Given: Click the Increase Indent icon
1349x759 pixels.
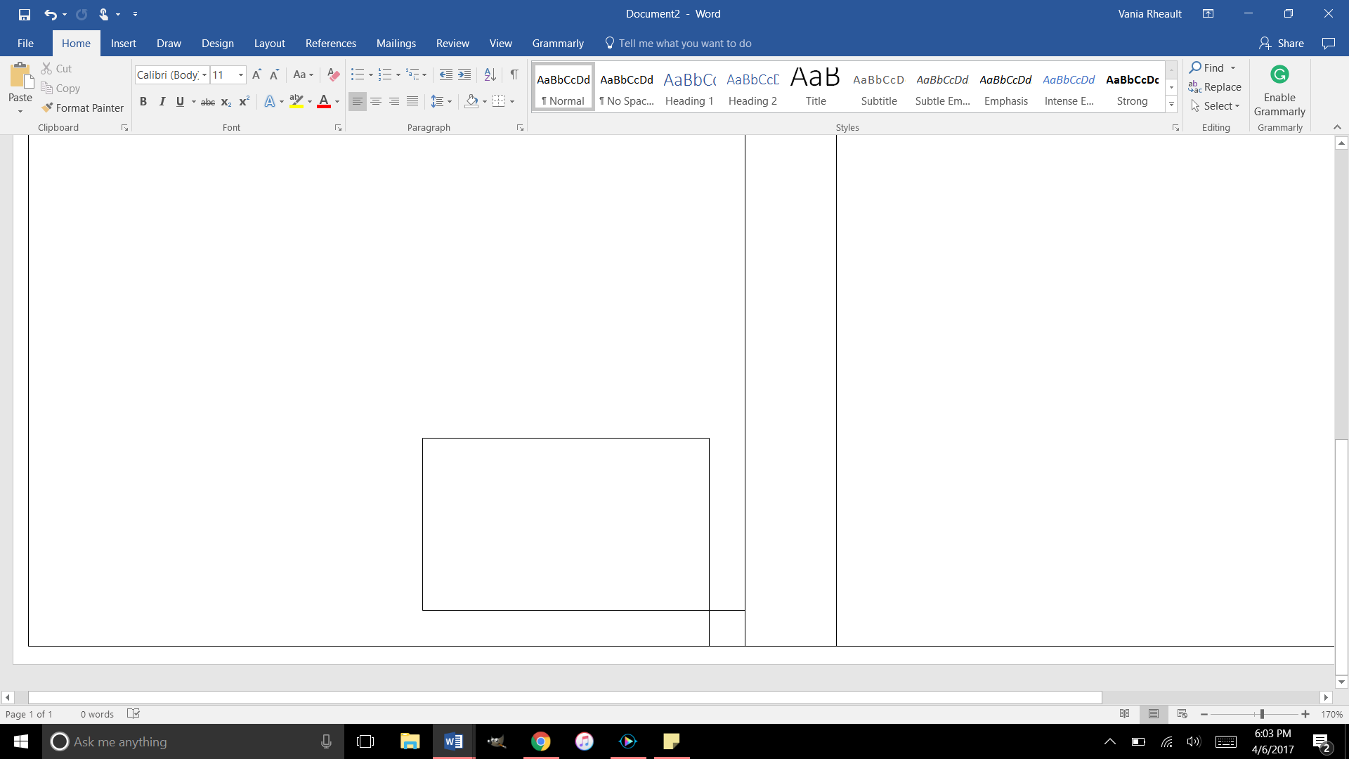Looking at the screenshot, I should pos(464,74).
